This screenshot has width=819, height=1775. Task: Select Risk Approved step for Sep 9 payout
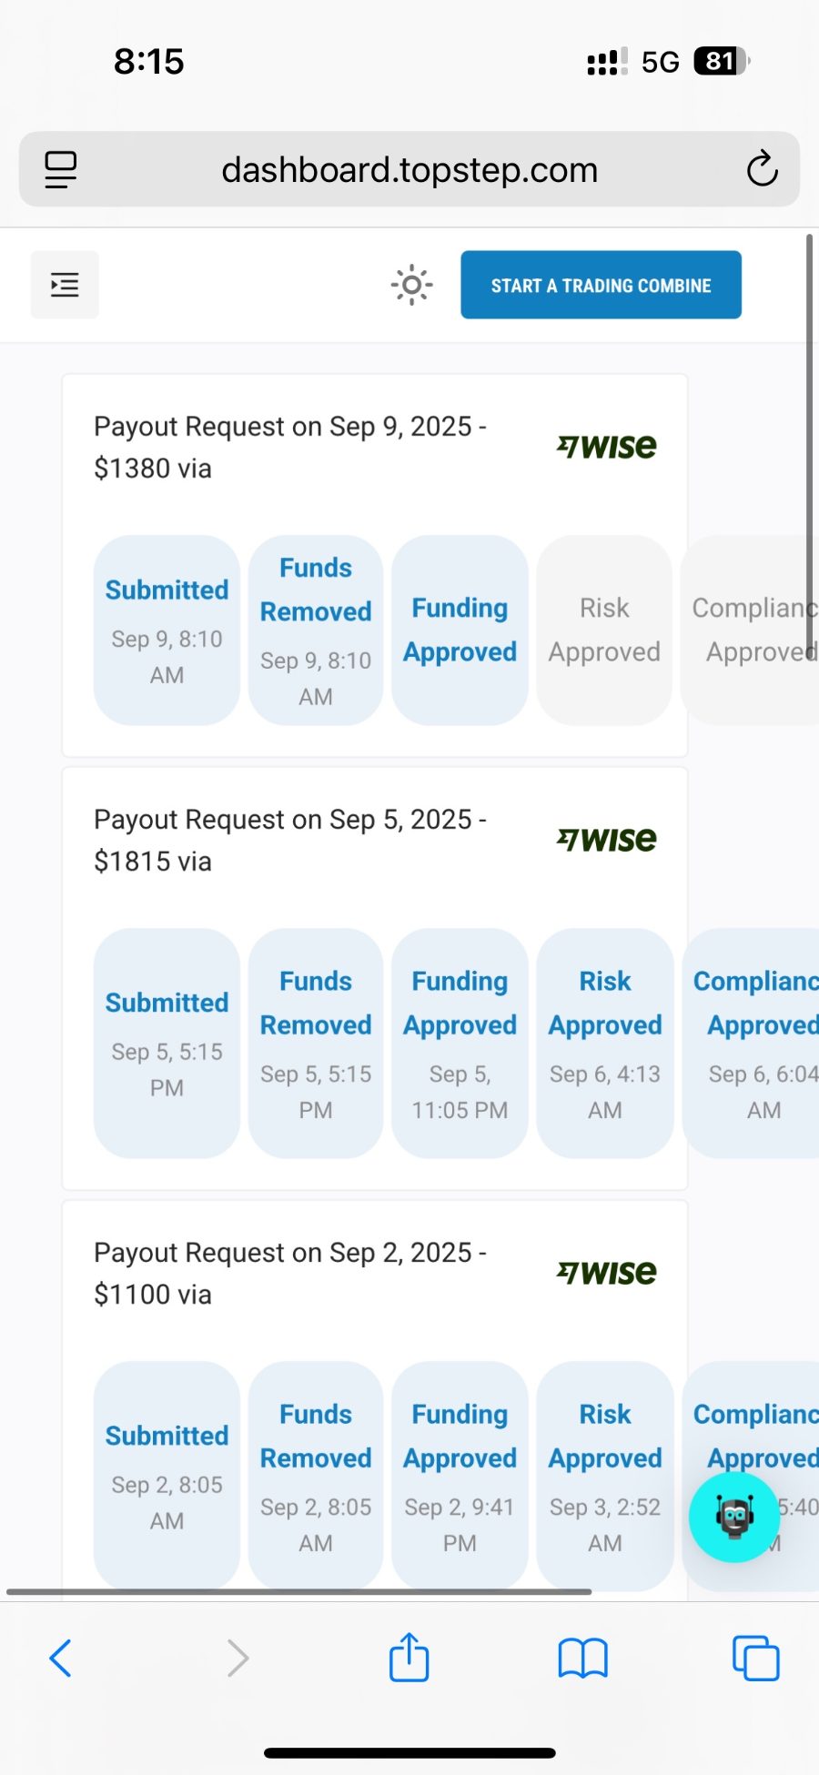tap(604, 630)
